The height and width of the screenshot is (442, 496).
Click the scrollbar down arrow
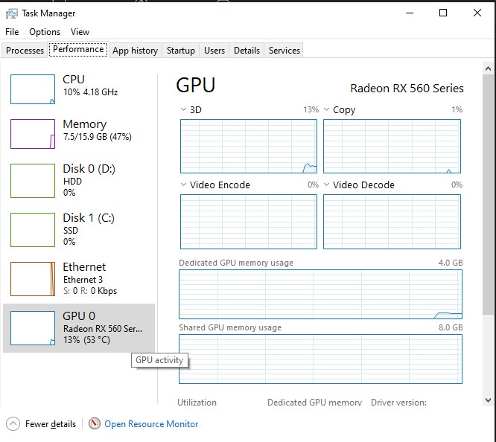488,400
